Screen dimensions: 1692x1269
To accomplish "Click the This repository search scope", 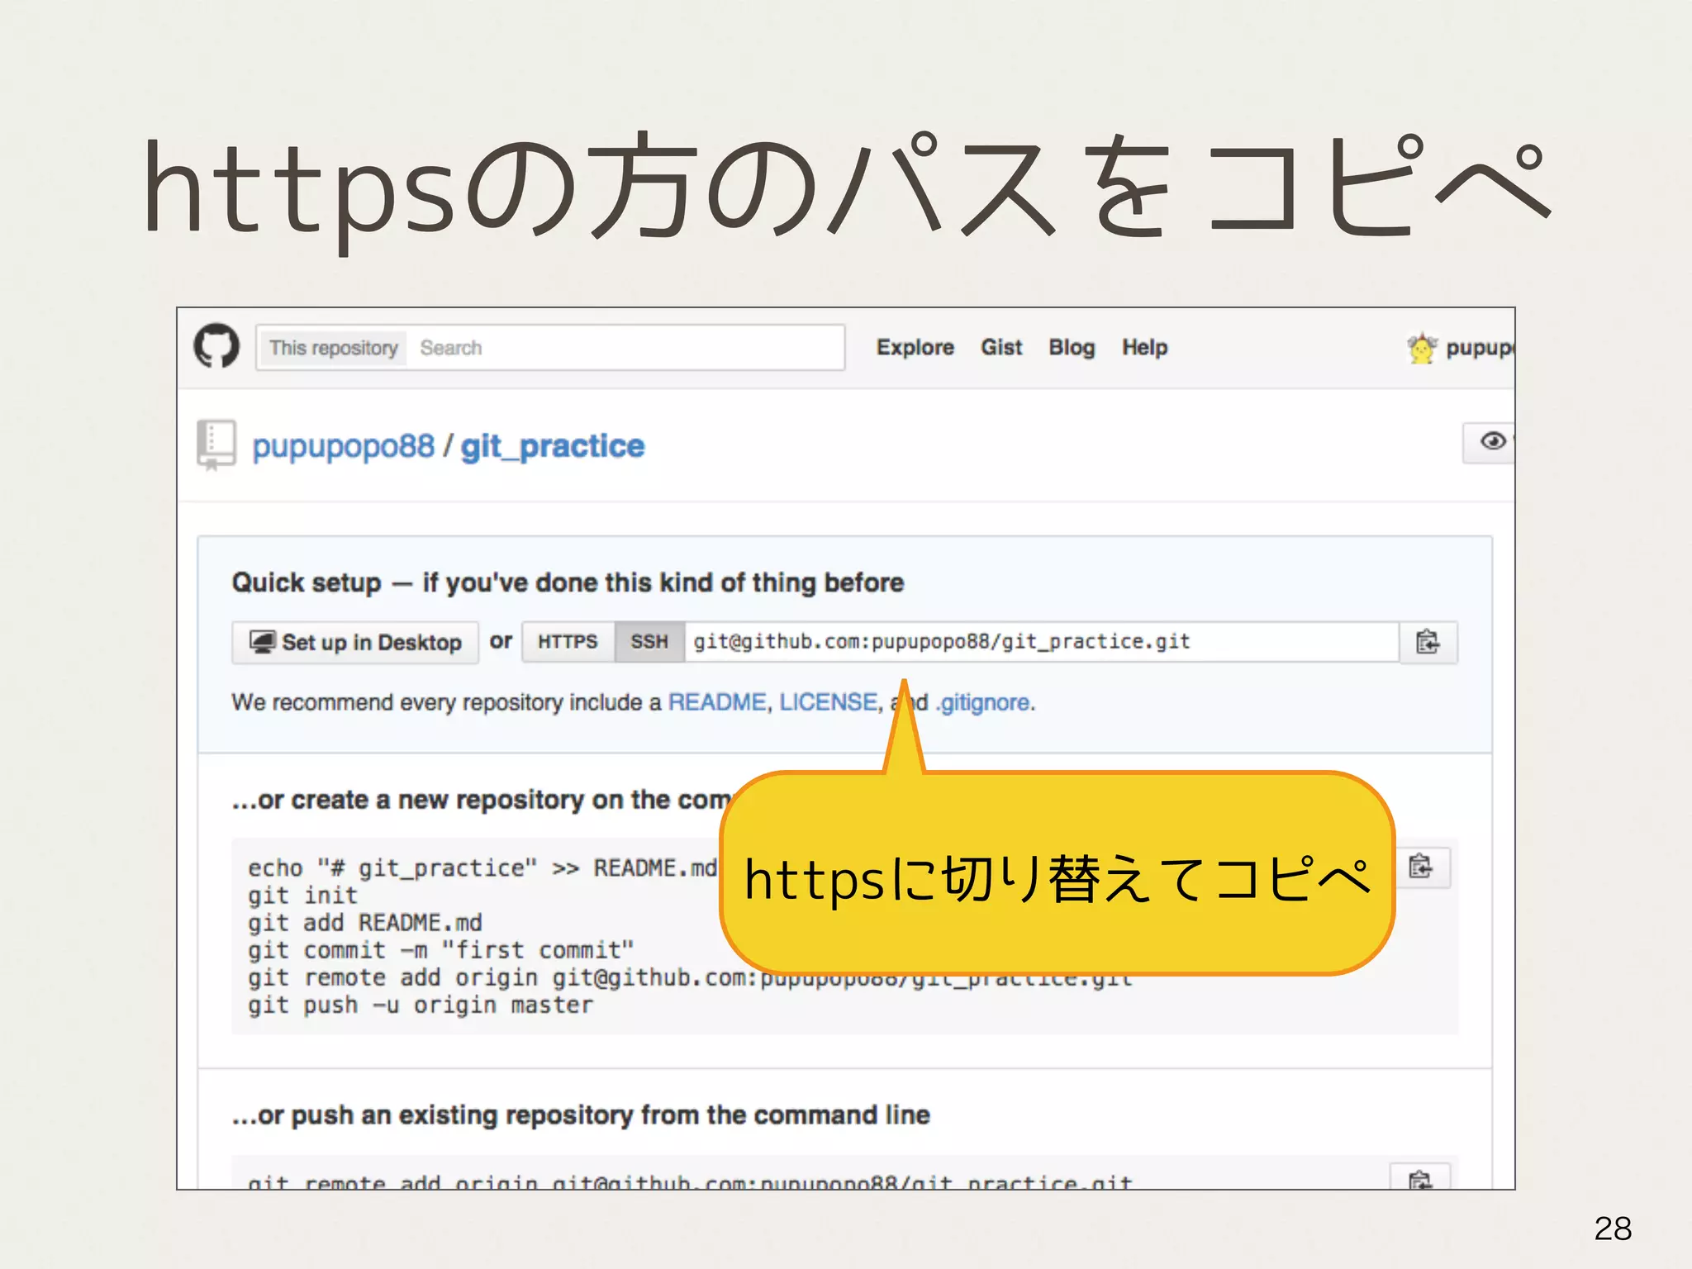I will pos(333,348).
